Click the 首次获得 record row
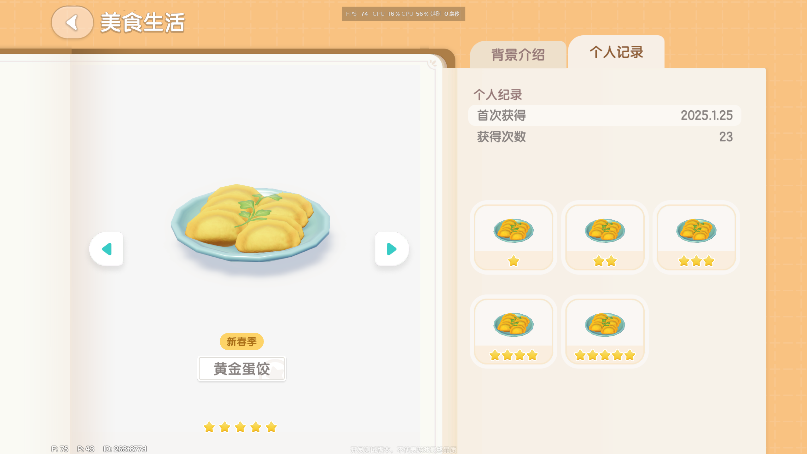 click(605, 115)
